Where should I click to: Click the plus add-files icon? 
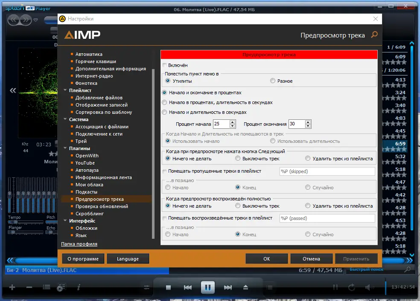12,287
